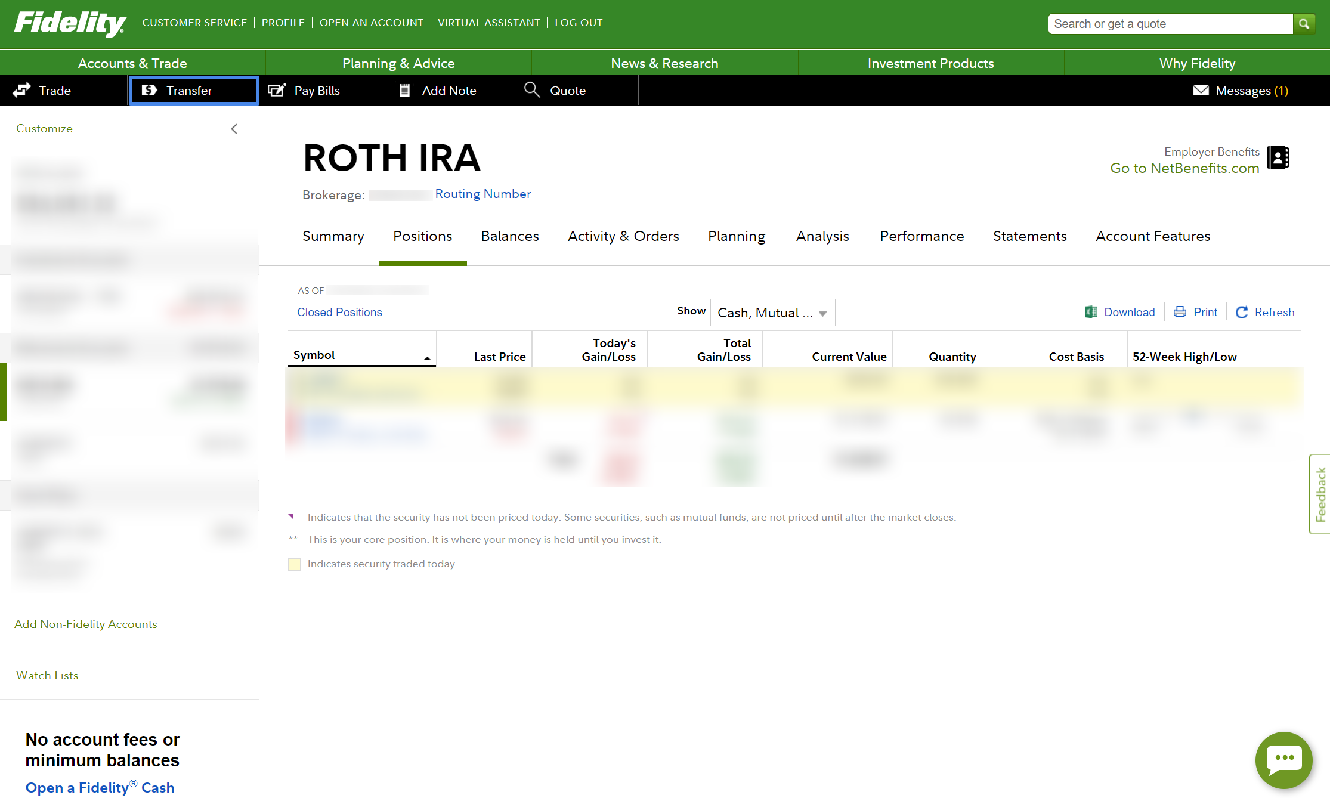Screen dimensions: 1330x798
Task: Click the Customize link
Action: coord(44,128)
